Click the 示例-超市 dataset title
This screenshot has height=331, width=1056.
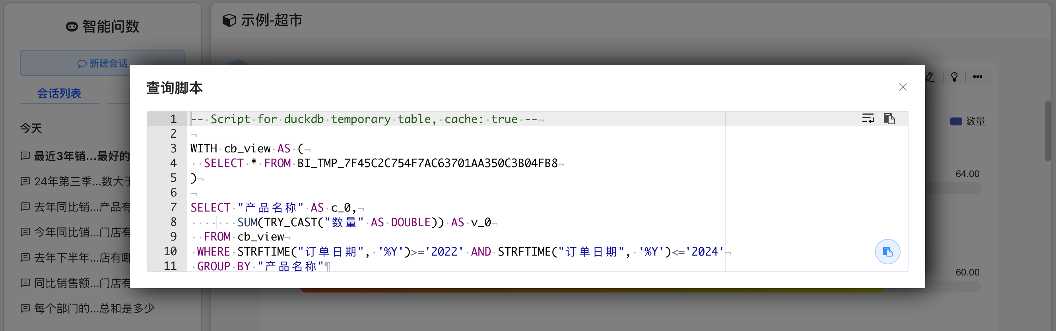(272, 20)
